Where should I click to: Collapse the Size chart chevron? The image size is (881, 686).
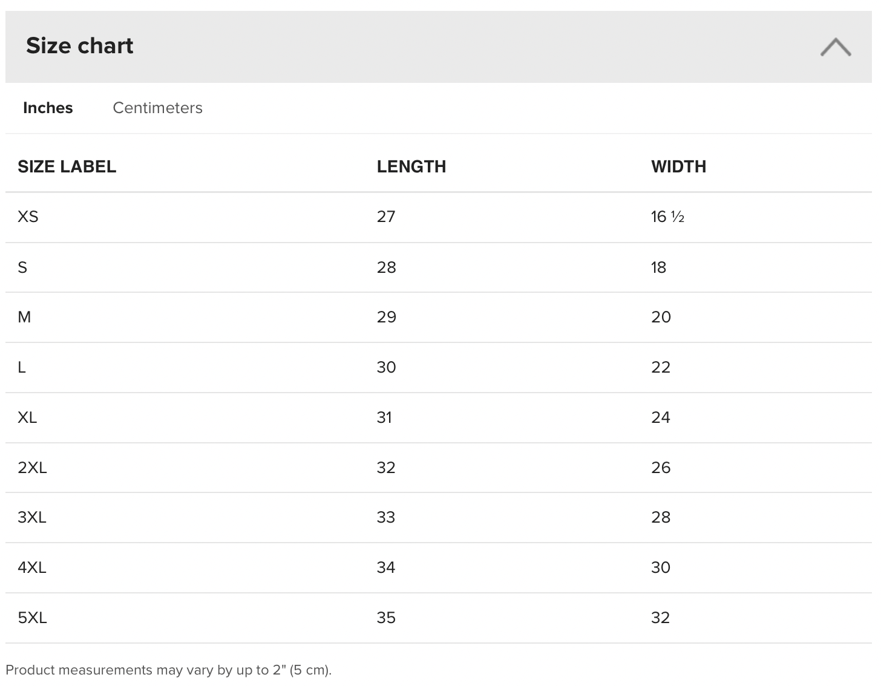pyautogui.click(x=836, y=47)
